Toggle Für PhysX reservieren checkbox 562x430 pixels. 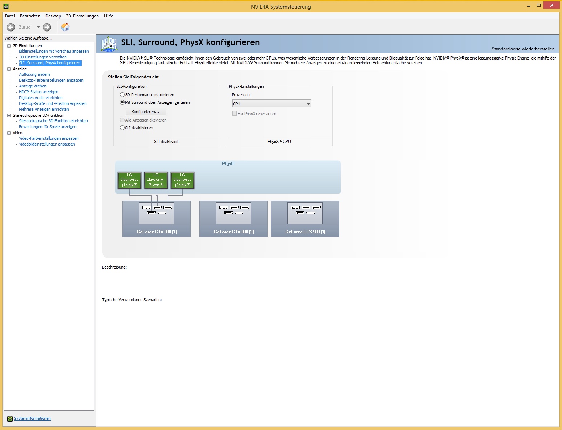234,114
